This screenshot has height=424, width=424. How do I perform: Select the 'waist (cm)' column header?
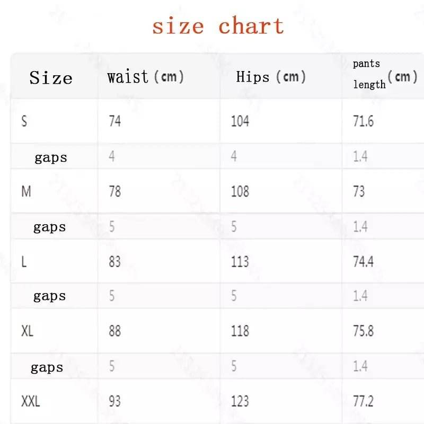(x=145, y=77)
